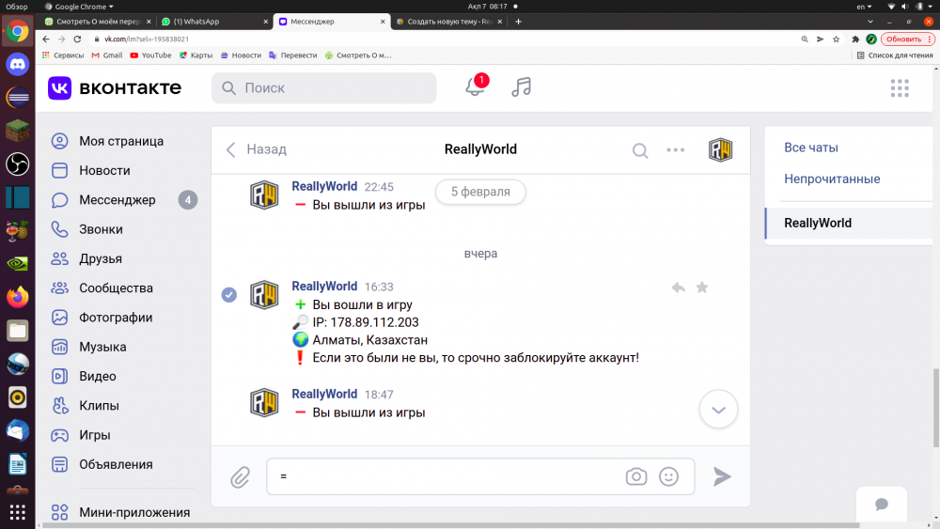
Task: Open the floating chat bubble button
Action: (x=882, y=504)
